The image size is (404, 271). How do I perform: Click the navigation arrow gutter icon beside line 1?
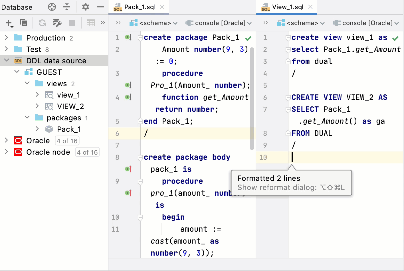[x=128, y=37]
